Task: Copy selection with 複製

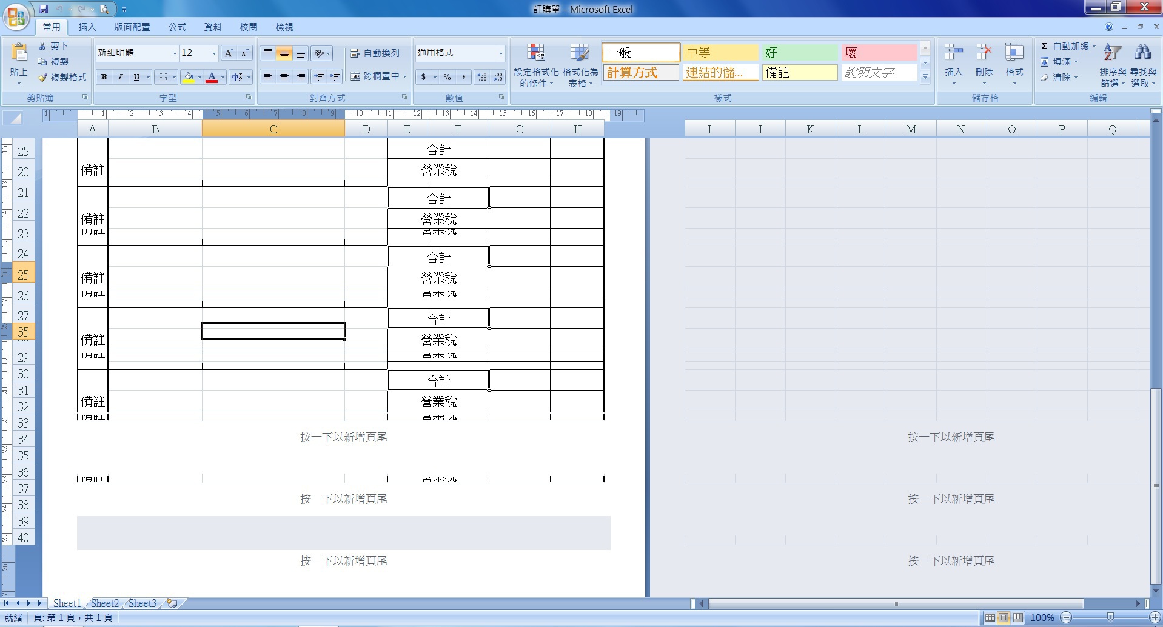Action: click(53, 62)
